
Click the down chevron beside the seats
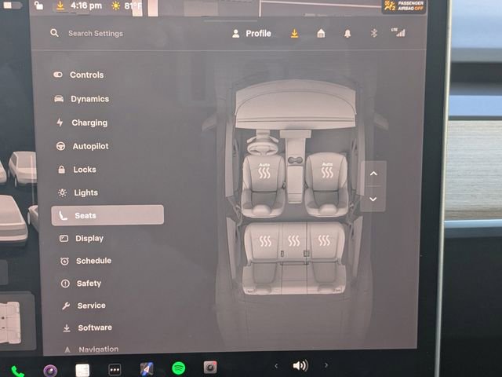pyautogui.click(x=373, y=199)
